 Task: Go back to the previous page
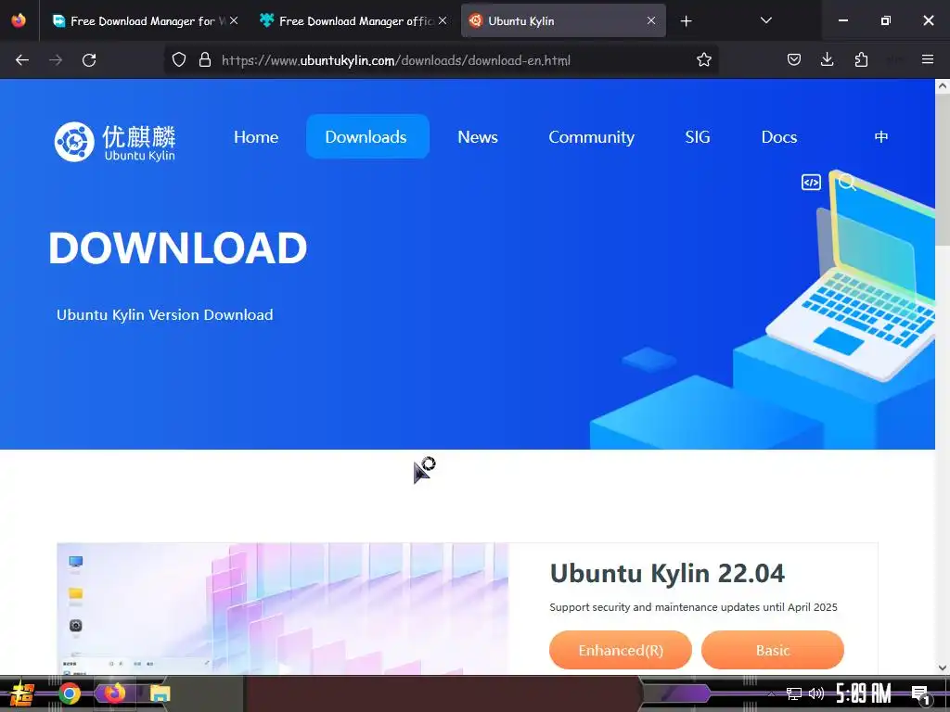coord(22,60)
